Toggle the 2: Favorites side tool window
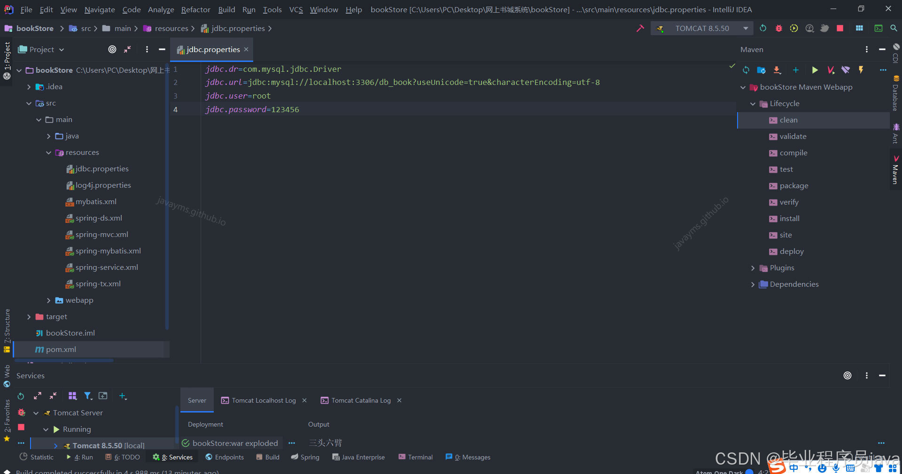 tap(7, 420)
